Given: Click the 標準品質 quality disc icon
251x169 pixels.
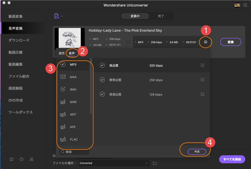Looking at the screenshot, I should [x=102, y=80].
